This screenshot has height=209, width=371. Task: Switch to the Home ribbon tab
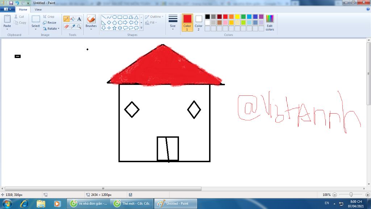click(23, 9)
